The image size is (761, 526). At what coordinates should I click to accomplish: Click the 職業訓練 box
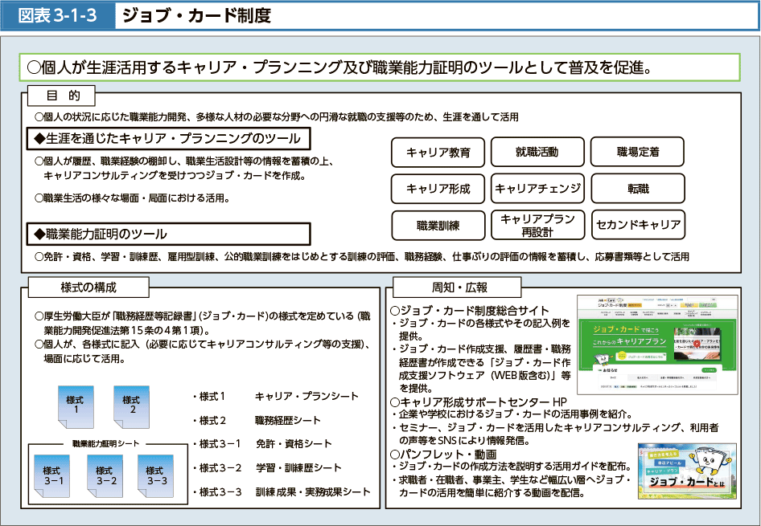pos(438,226)
